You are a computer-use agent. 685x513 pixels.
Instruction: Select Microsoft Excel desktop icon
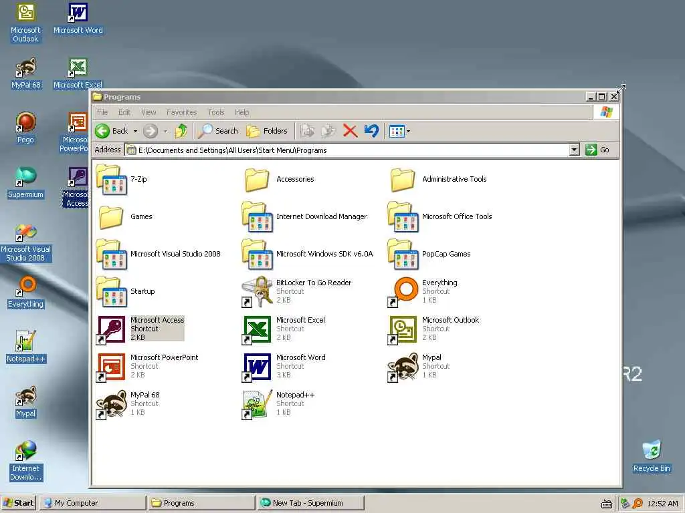(x=78, y=73)
